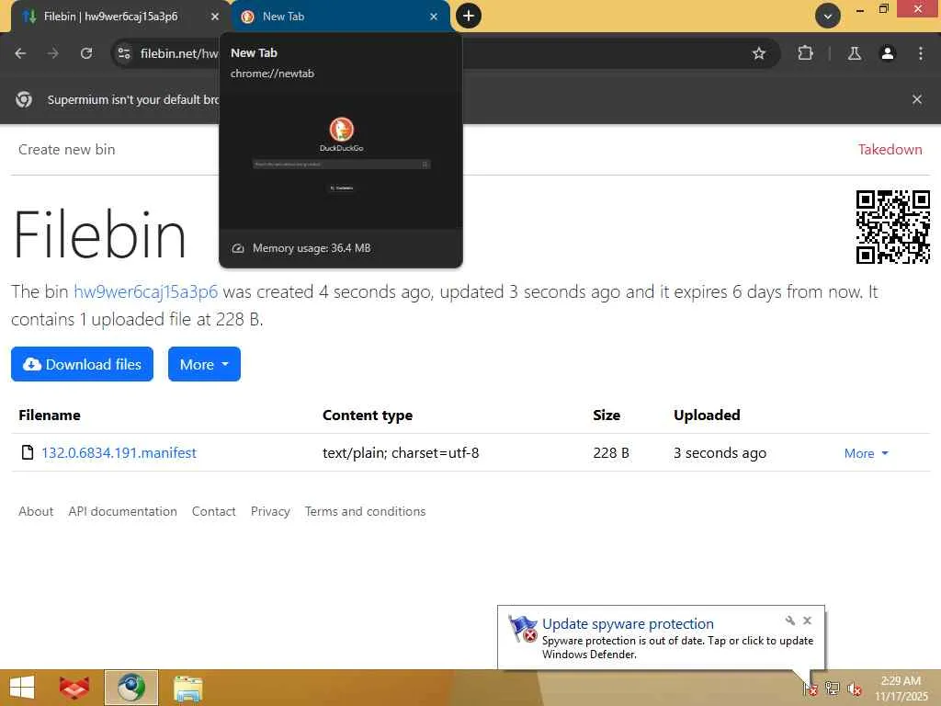Open the user profile icon
This screenshot has width=941, height=706.
click(x=888, y=53)
